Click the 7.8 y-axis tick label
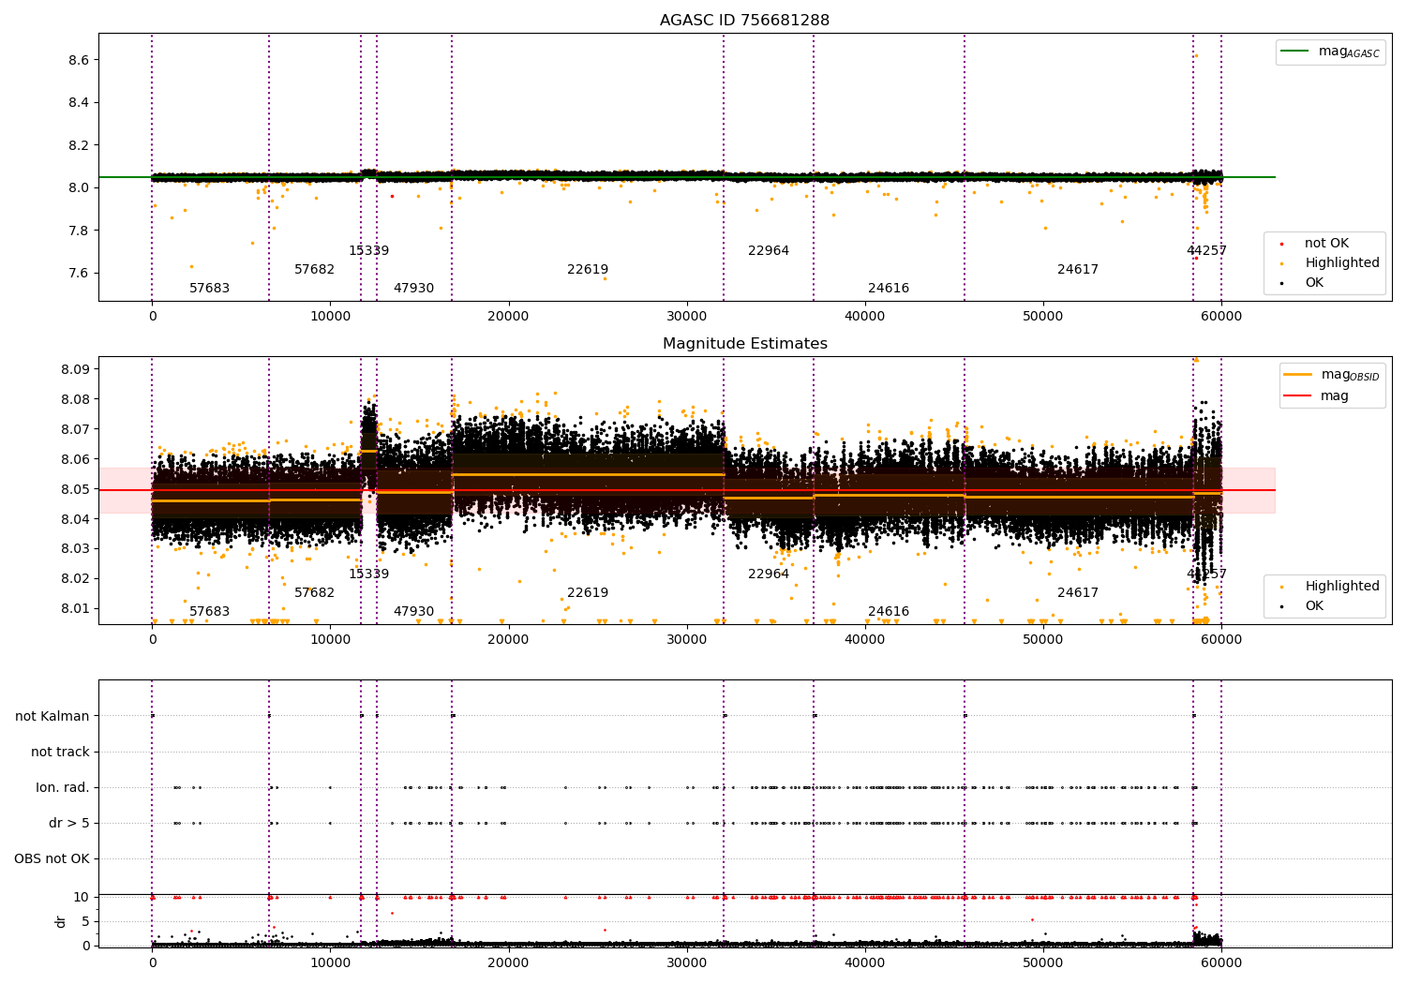 79,231
